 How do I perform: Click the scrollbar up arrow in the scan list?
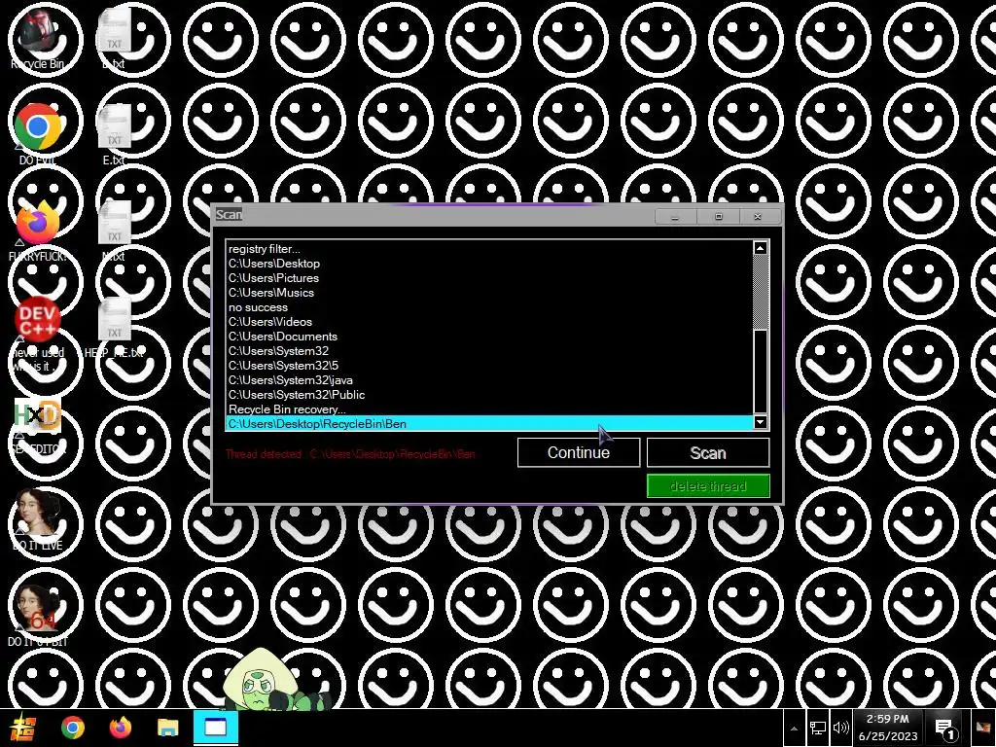pyautogui.click(x=761, y=248)
